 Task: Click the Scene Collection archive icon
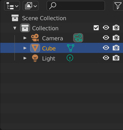point(15,18)
